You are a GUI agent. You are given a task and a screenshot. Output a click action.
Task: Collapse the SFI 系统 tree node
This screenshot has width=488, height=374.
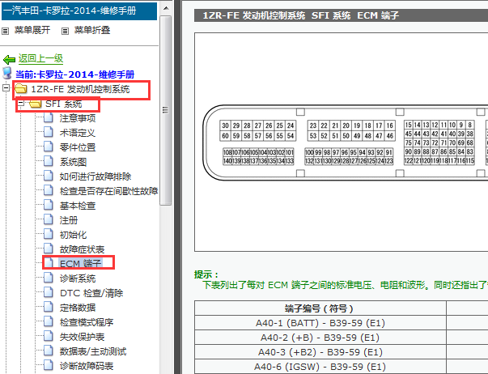pyautogui.click(x=20, y=103)
